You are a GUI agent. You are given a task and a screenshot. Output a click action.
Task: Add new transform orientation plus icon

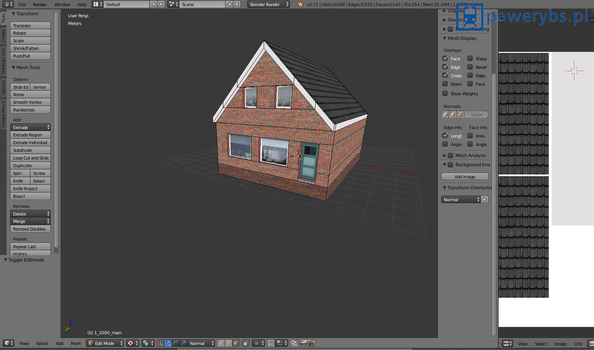tap(485, 199)
